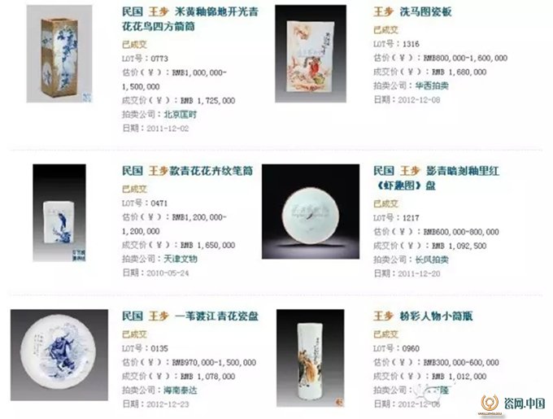
Task: Open title 影青暗刻釉里红《虾趣图》盘
Action: coord(436,178)
